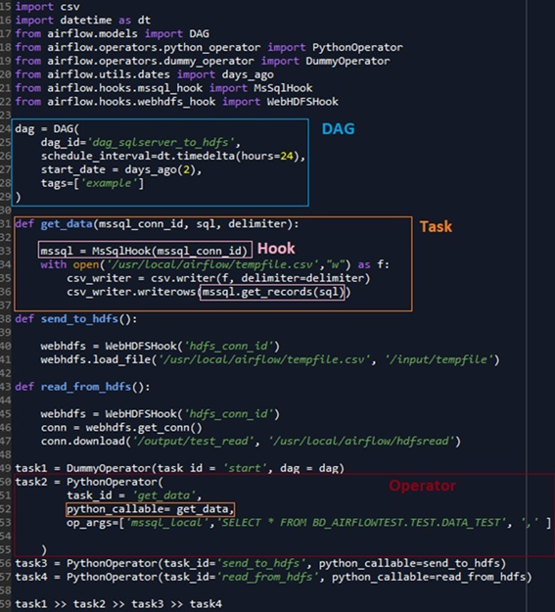Viewport: 555px width, 612px height.
Task: Click line number 49 in the gutter
Action: pos(6,468)
